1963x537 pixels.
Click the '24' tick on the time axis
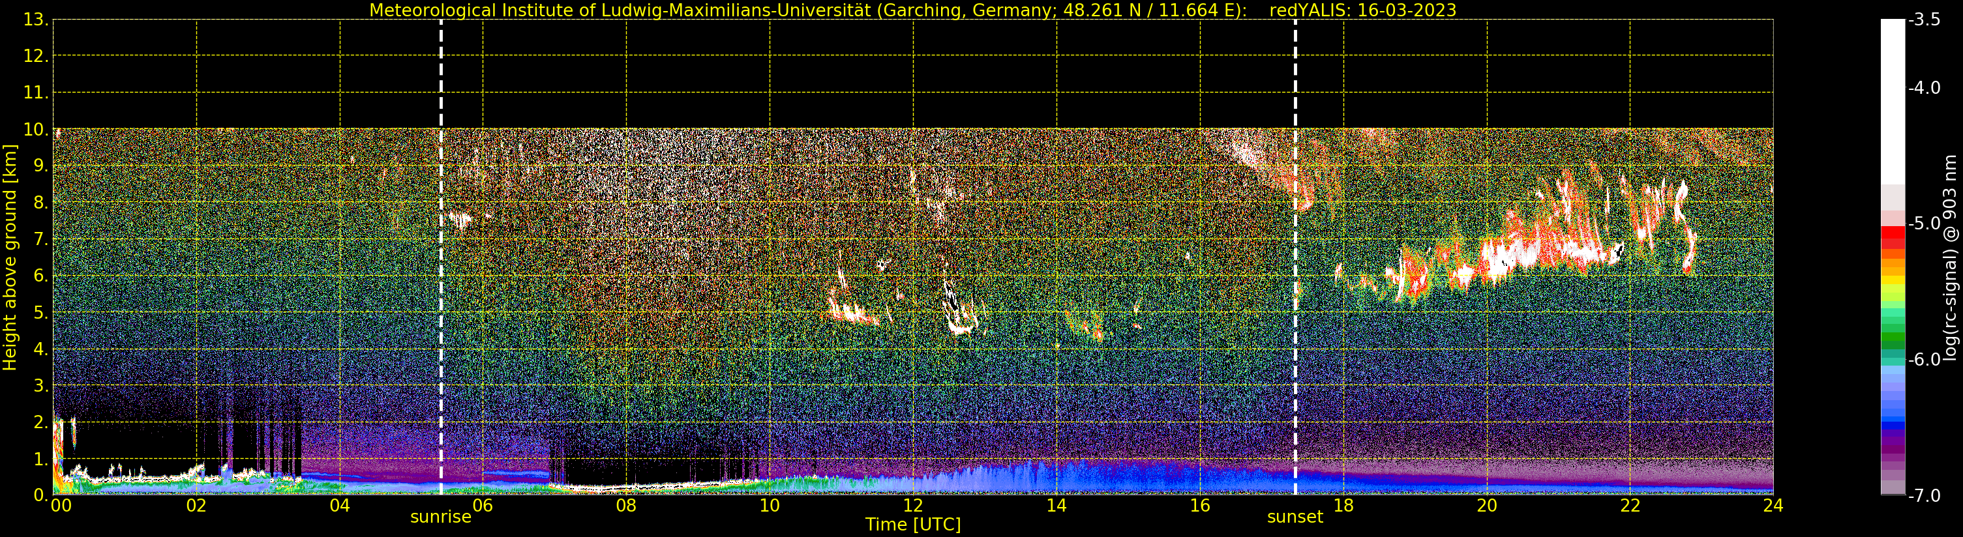1773,506
